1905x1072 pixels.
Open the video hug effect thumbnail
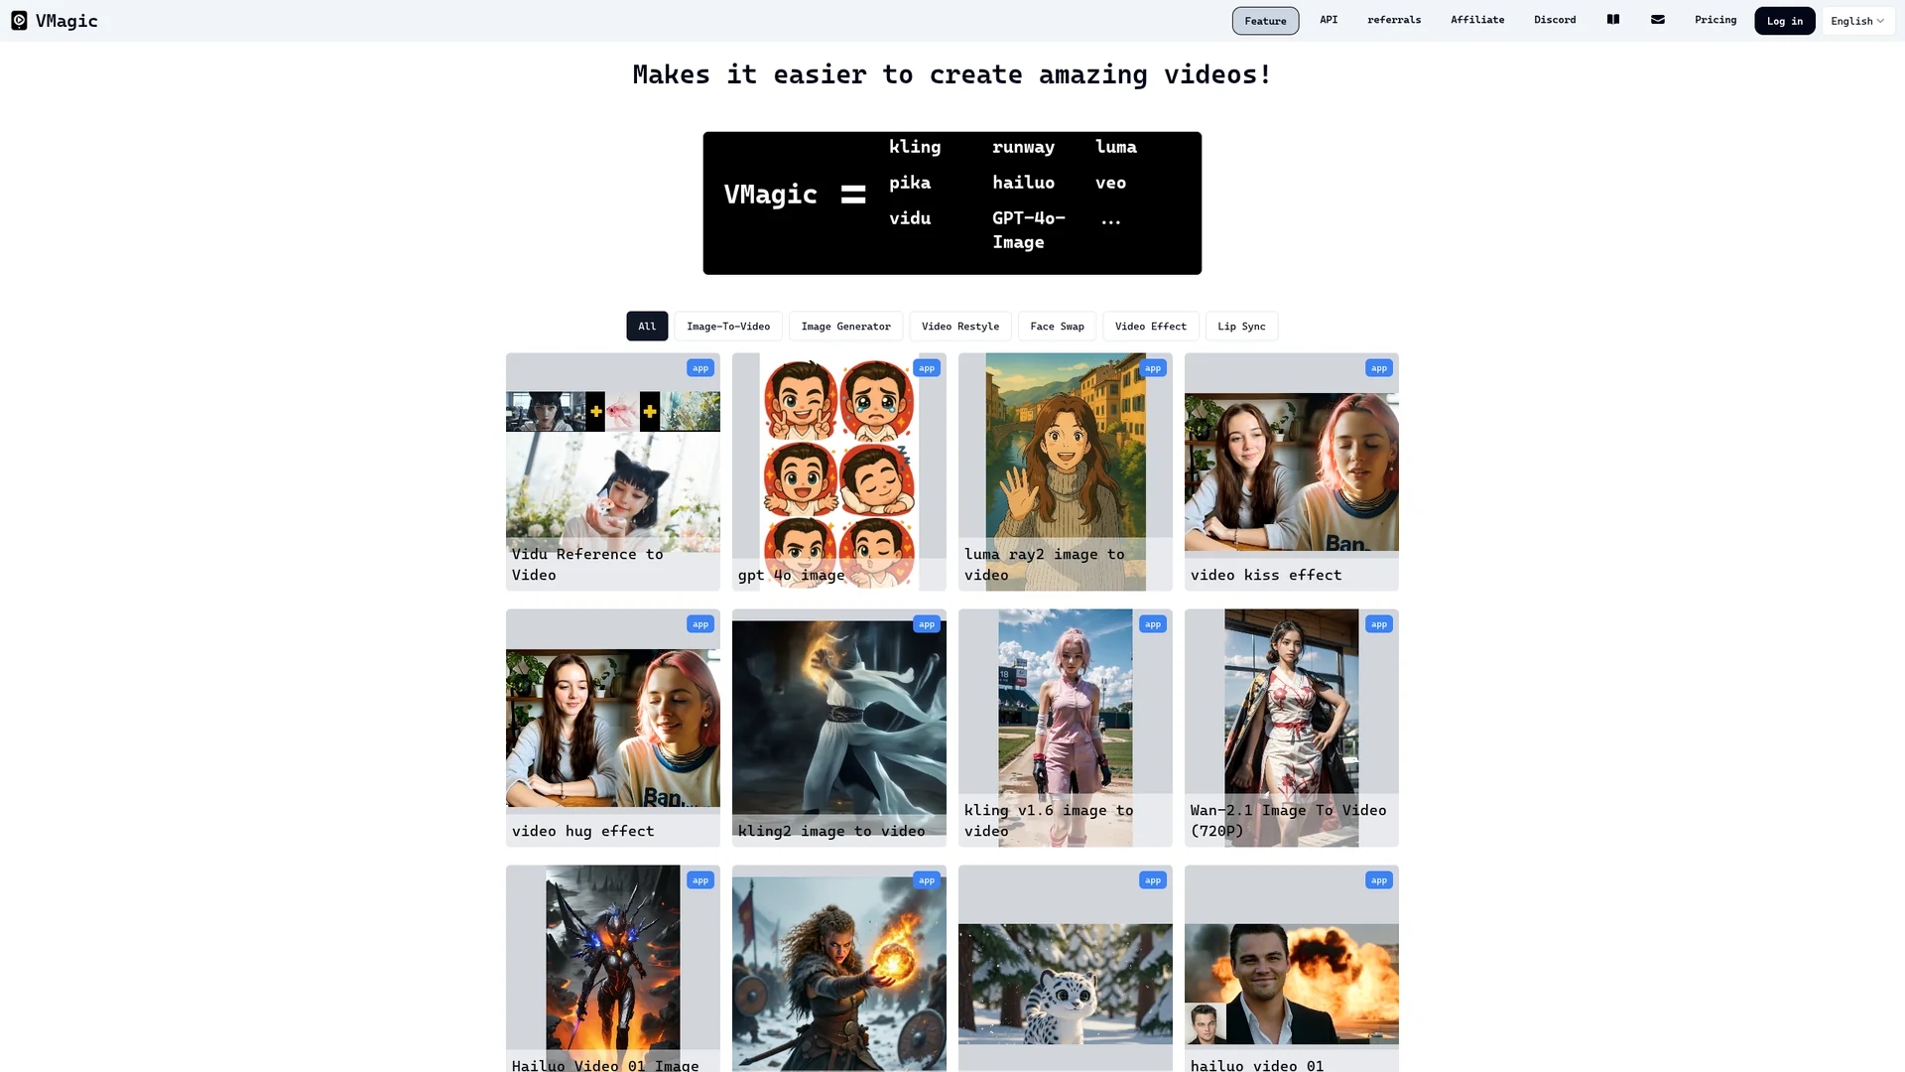613,728
